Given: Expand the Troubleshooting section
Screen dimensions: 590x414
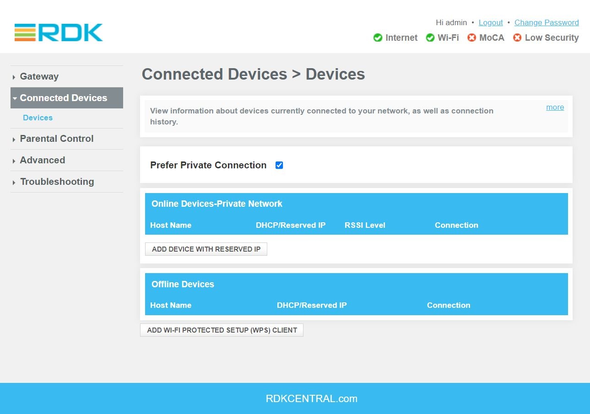Looking at the screenshot, I should [57, 182].
